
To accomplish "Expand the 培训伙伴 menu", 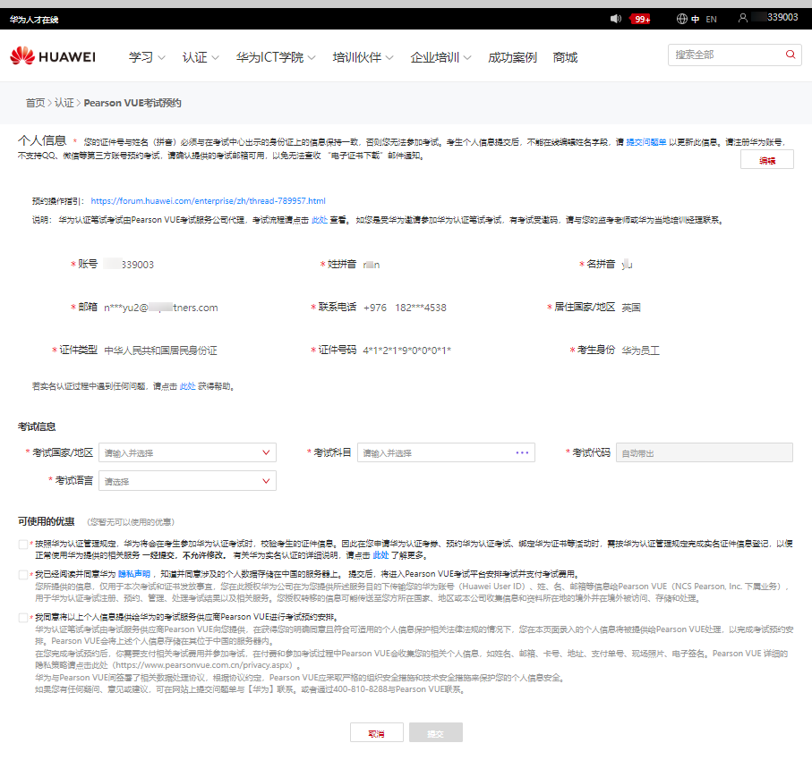I will click(x=363, y=57).
